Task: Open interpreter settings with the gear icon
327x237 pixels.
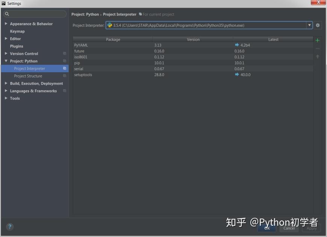Action: (x=318, y=25)
